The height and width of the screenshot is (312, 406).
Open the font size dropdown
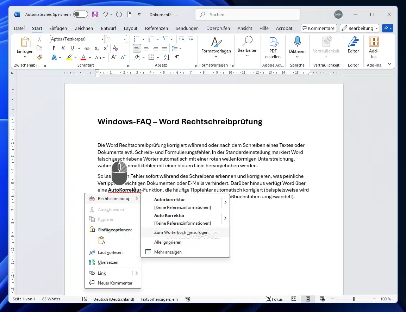pos(125,39)
